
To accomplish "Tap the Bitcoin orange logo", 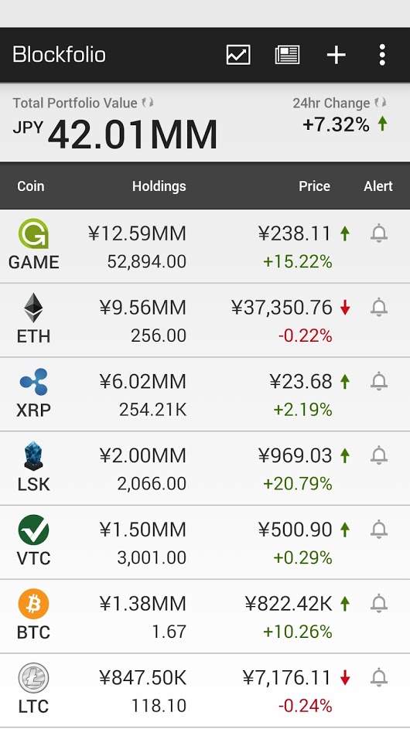I will point(33,604).
